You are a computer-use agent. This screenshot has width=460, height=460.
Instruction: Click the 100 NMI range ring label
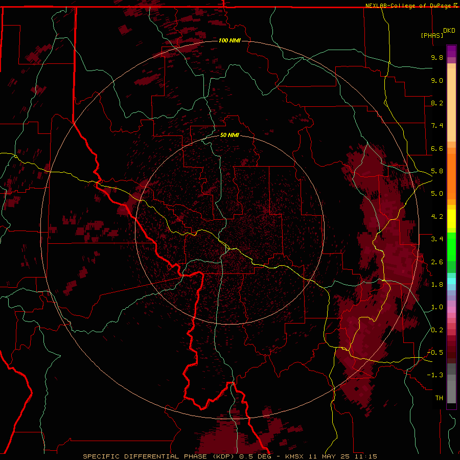tap(229, 40)
